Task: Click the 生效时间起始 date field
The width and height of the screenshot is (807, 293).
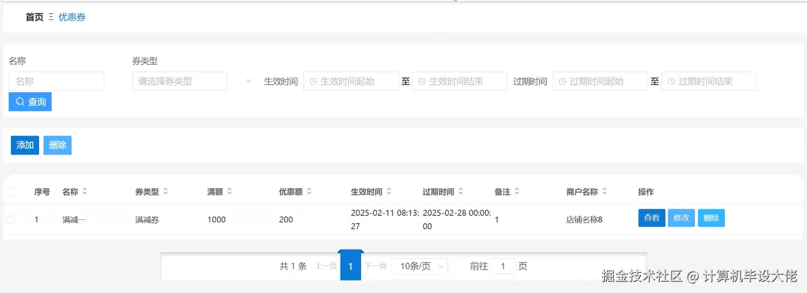Action: point(351,81)
